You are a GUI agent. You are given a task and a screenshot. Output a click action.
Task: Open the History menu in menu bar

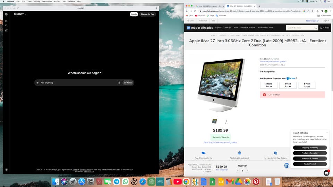[x=37, y=1]
